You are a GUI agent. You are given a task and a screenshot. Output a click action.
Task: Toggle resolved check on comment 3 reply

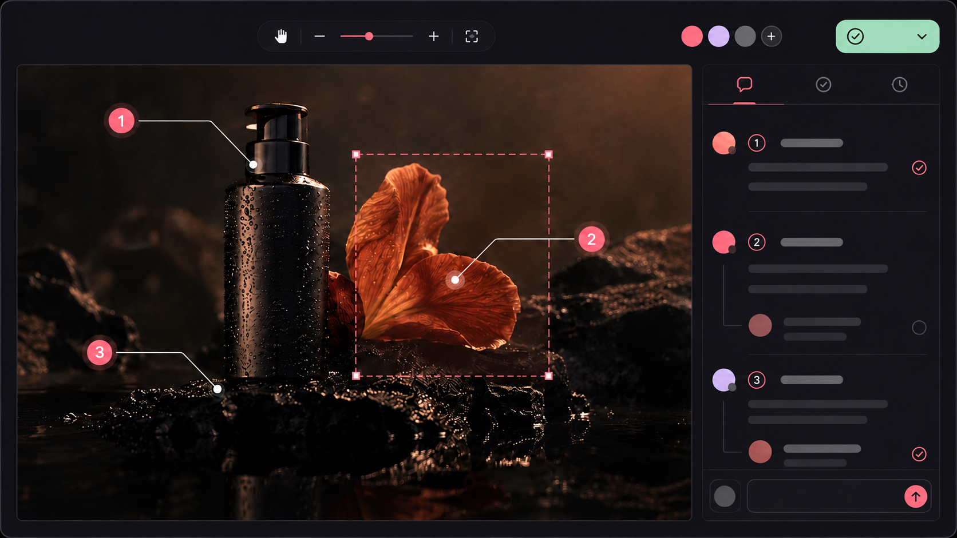[x=919, y=454]
